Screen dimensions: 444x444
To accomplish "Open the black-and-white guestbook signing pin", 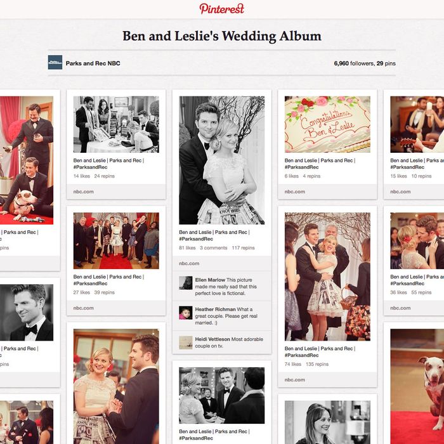I will tap(116, 124).
